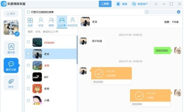This screenshot has width=184, height=112.
Task: Switch to the 公众号 tab
Action: click(62, 22)
